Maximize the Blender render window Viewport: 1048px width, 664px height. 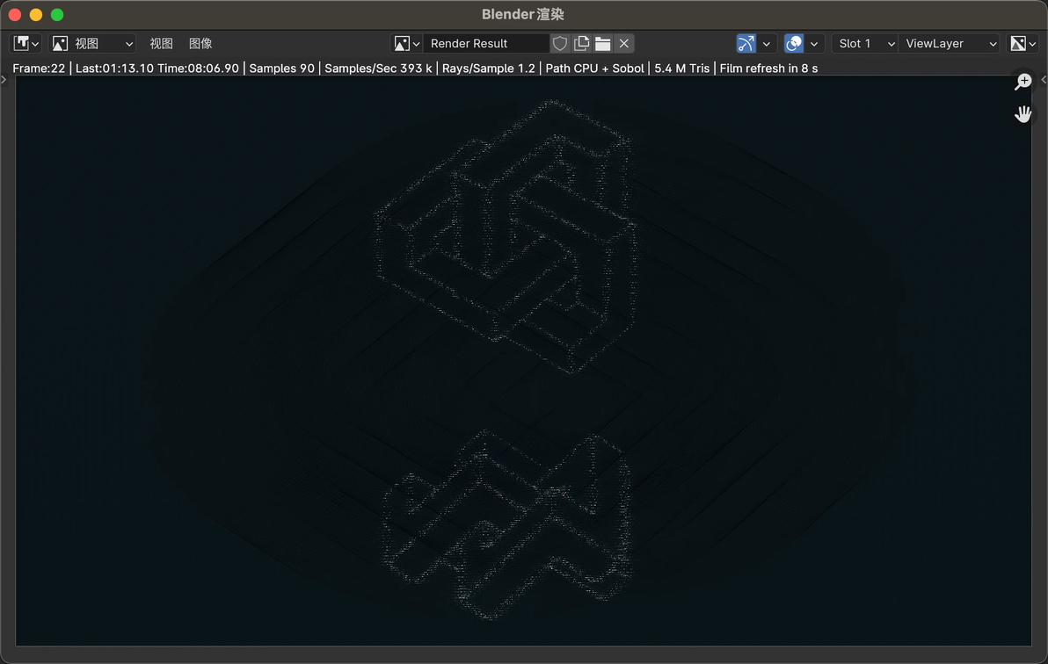coord(57,15)
